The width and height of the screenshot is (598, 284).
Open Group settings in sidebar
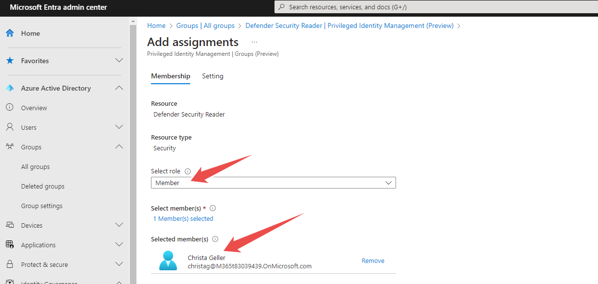tap(42, 206)
